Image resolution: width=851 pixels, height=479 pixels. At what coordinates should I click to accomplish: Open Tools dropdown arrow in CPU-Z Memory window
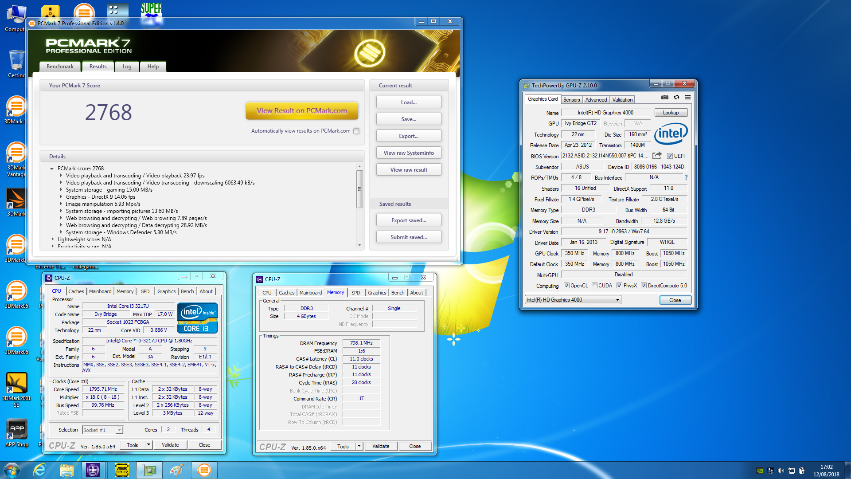tap(359, 446)
